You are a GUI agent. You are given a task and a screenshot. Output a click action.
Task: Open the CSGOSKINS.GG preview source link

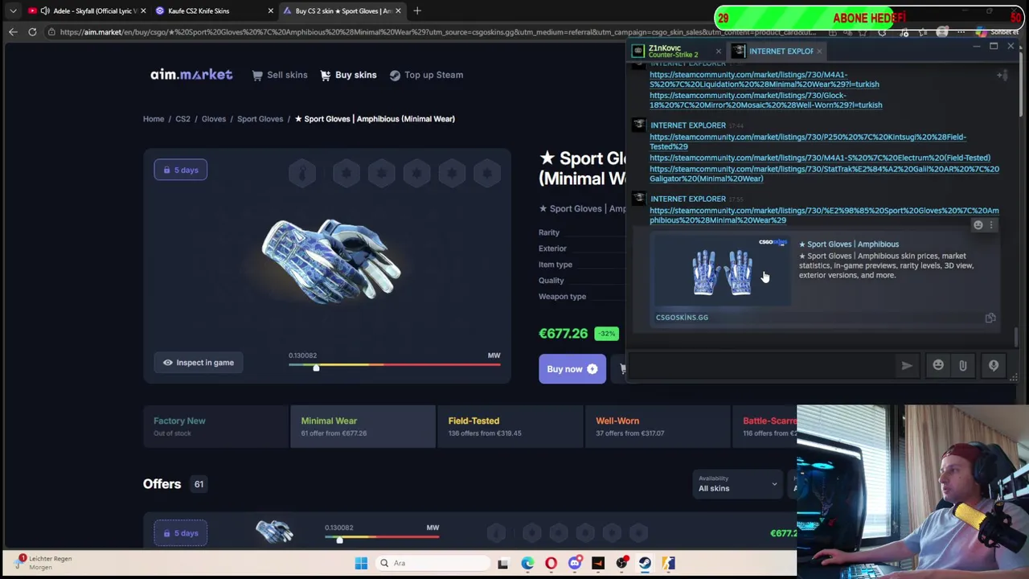coord(682,318)
